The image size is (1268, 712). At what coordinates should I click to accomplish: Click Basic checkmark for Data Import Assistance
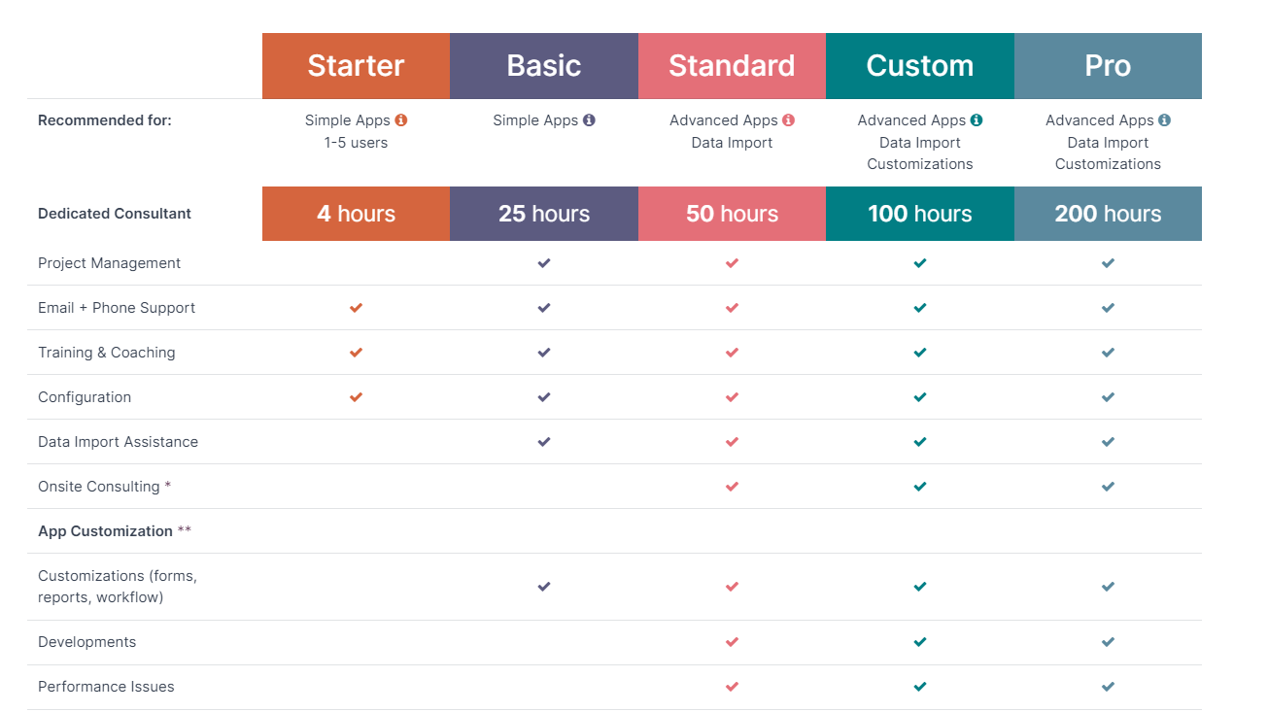click(544, 442)
